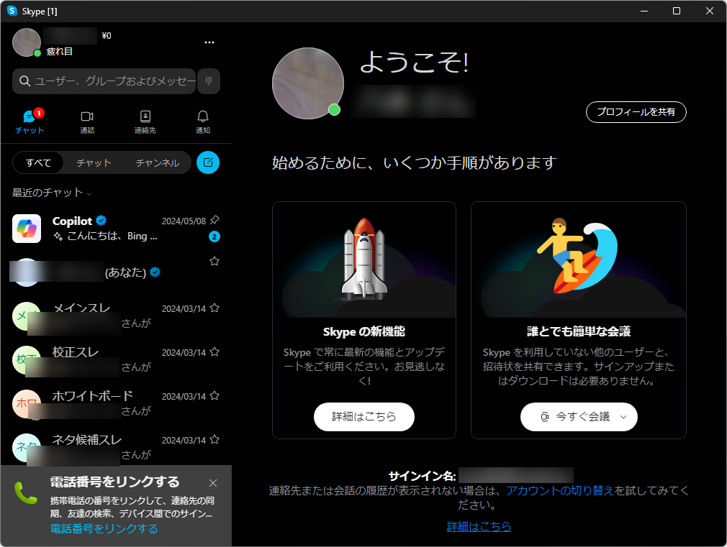Switch to the チャンネル filter tab
The image size is (727, 547).
coord(158,162)
